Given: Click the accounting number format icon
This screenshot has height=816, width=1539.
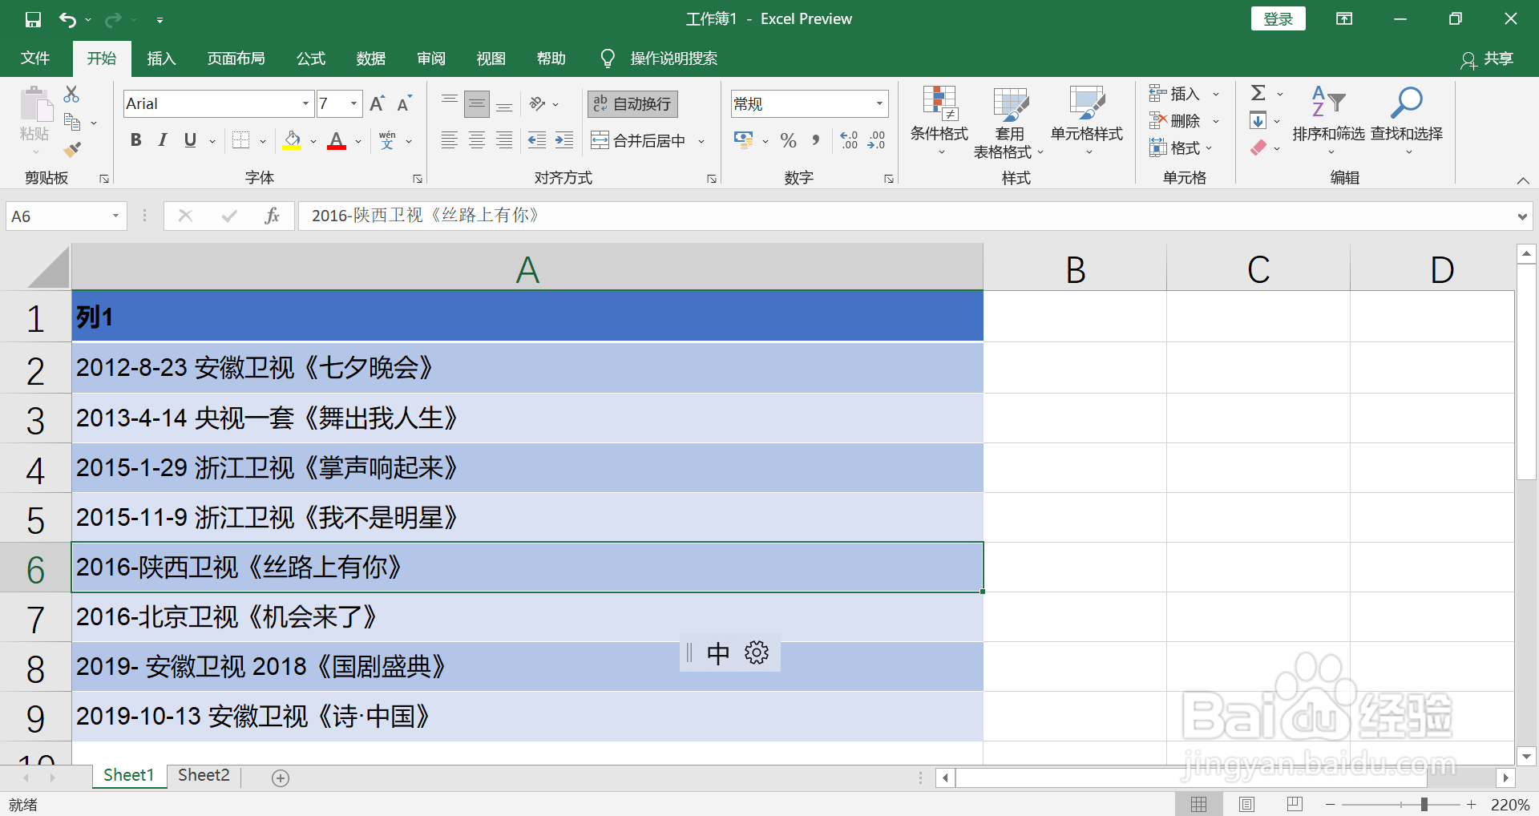Looking at the screenshot, I should coord(743,140).
